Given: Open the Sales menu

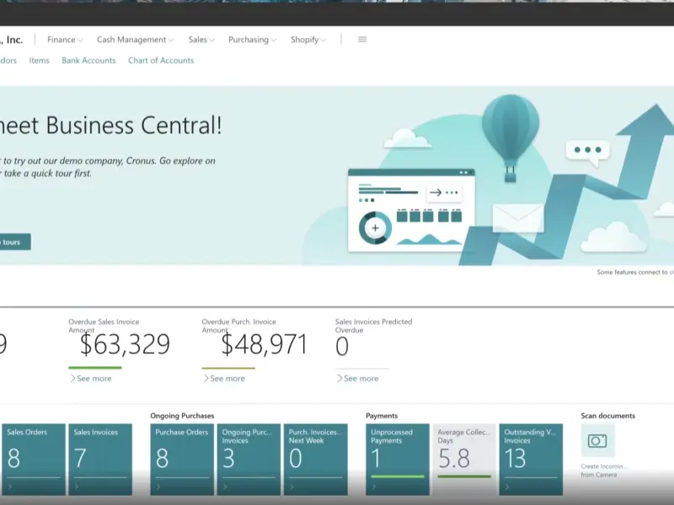Looking at the screenshot, I should [x=201, y=40].
